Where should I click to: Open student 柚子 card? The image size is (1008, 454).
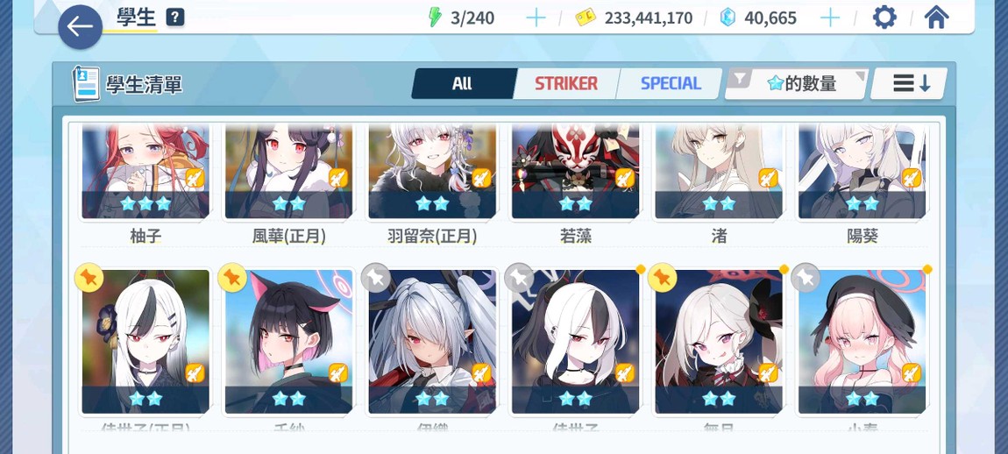[x=146, y=183]
